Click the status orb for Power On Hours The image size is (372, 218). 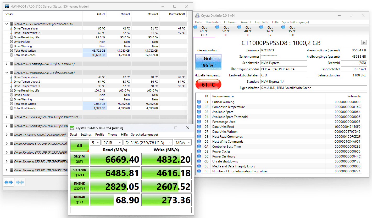tap(199, 156)
